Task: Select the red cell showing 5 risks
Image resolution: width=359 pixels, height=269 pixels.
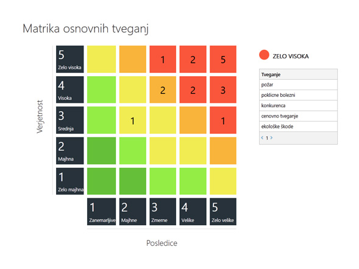Action: pos(223,59)
